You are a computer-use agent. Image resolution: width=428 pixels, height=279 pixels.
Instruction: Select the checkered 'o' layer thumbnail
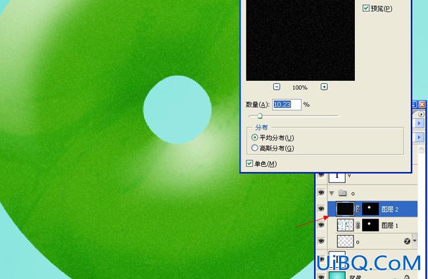click(345, 241)
